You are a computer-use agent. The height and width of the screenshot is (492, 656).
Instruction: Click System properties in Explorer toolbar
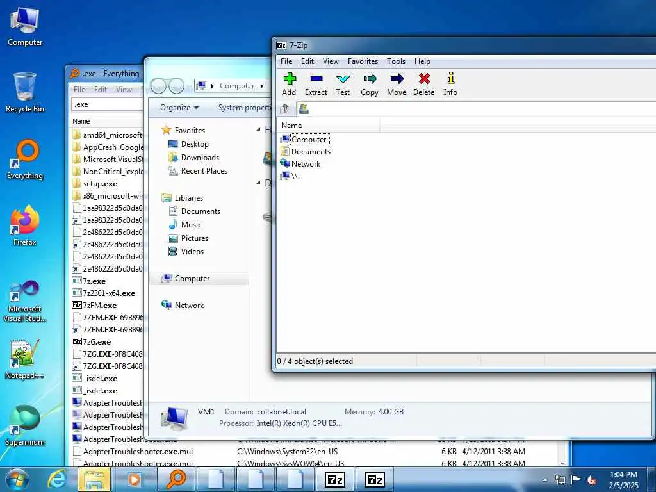click(x=244, y=108)
